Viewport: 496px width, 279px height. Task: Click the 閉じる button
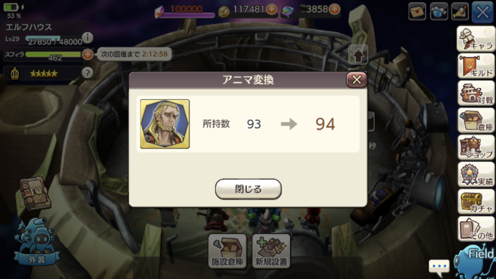[x=248, y=189]
